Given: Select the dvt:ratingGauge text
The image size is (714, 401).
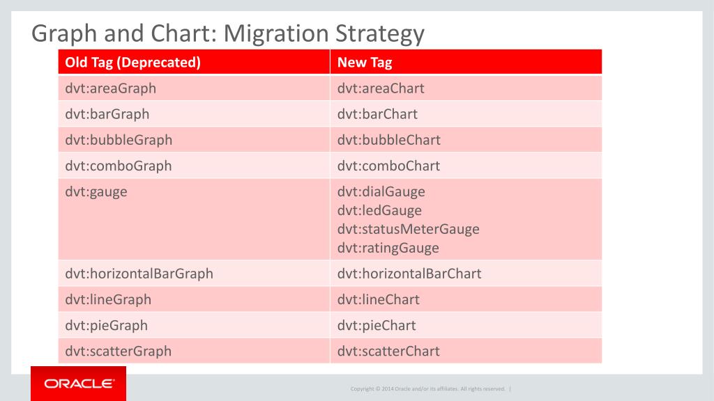Looking at the screenshot, I should click(388, 249).
